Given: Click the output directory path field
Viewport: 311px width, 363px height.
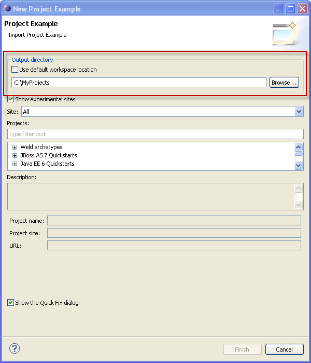Looking at the screenshot, I should click(x=138, y=83).
